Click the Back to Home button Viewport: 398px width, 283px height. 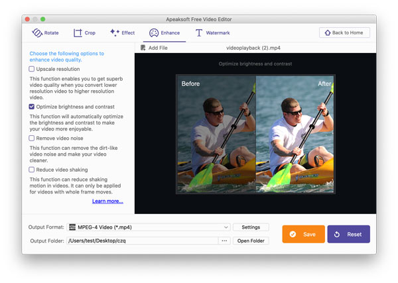pos(344,32)
